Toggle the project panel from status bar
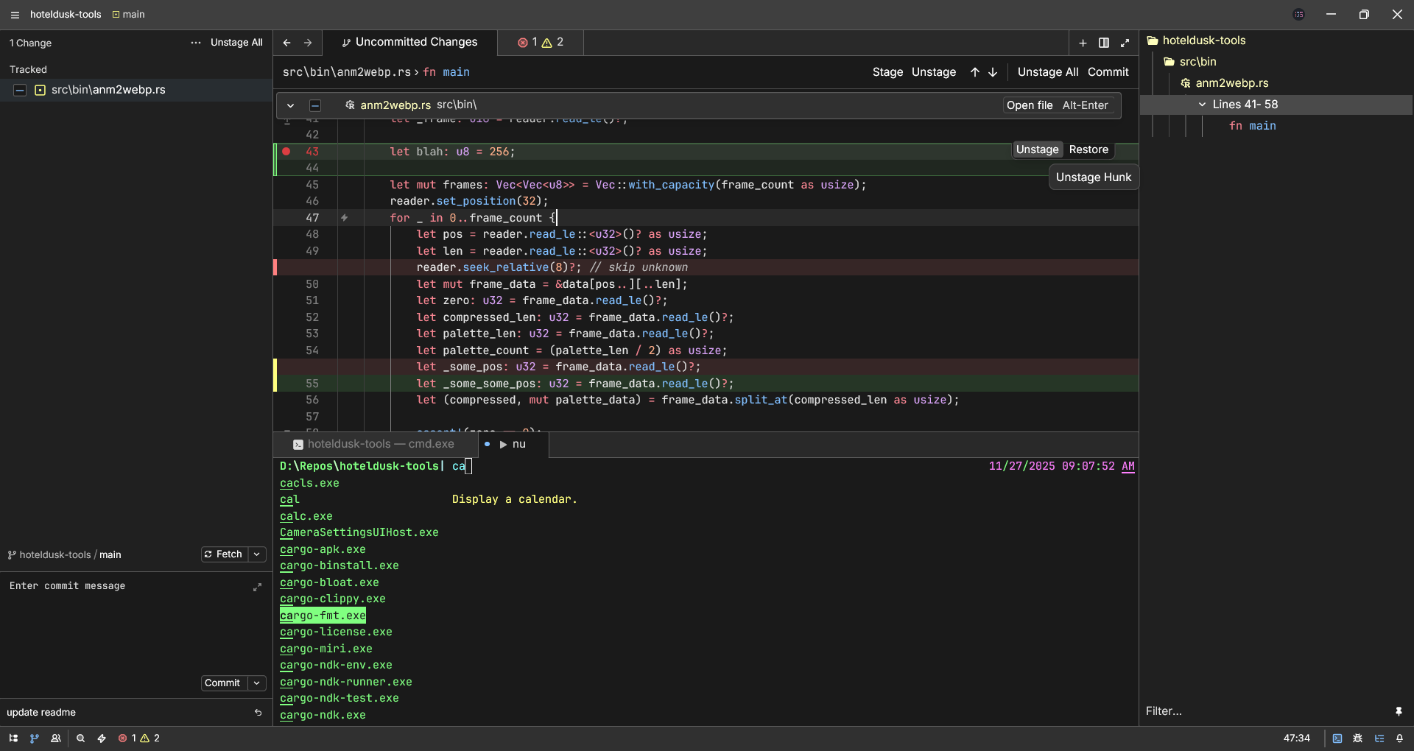This screenshot has height=751, width=1414. pyautogui.click(x=13, y=738)
